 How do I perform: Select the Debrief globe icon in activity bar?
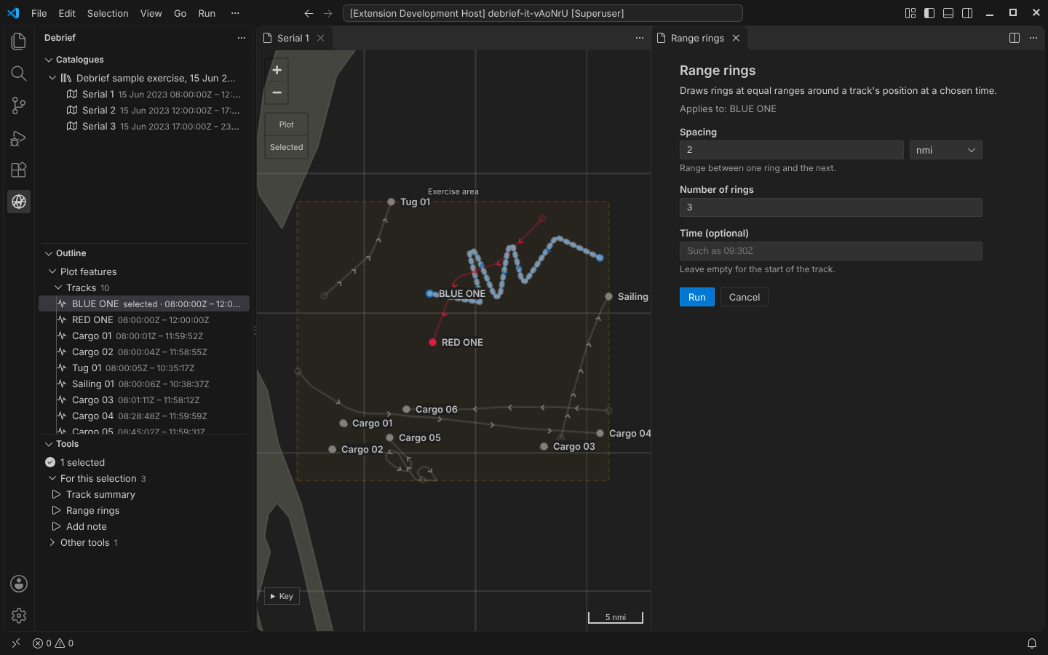19,202
